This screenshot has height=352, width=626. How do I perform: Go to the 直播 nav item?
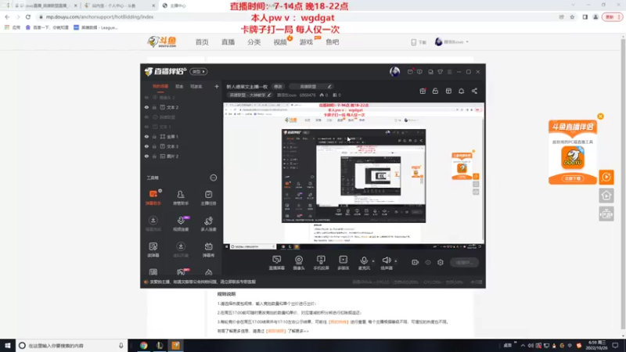[x=228, y=42]
